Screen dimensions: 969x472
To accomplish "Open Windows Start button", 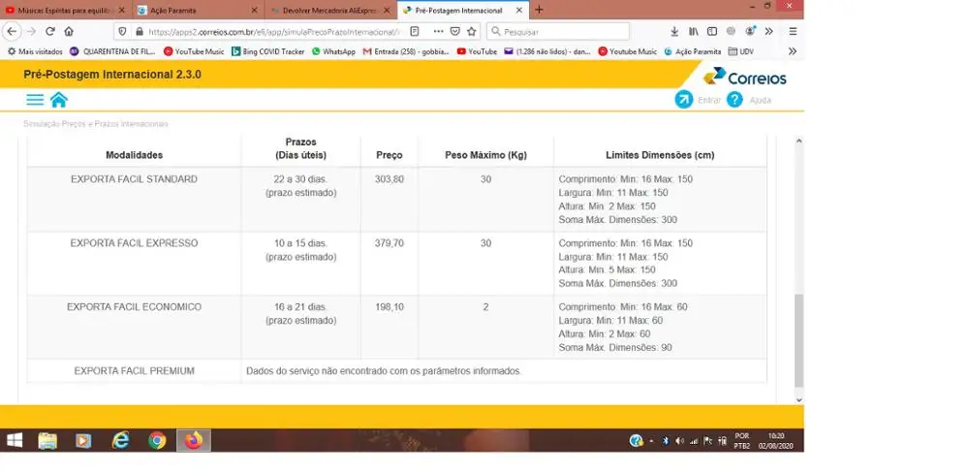I will point(15,440).
